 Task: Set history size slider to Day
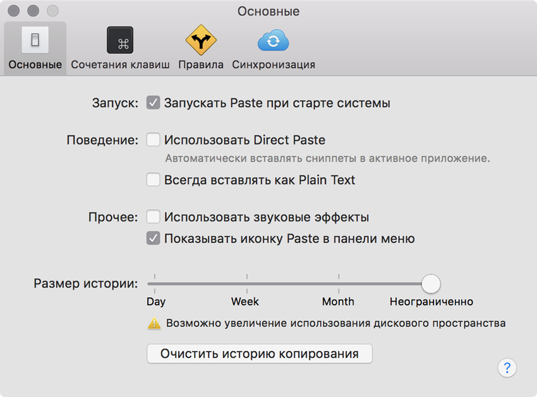[155, 283]
